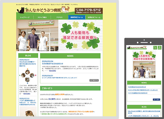Image resolution: width=164 pixels, height=119 pixels.
Task: Open the スタッフ紹介 navigation tab
Action: 42,18
